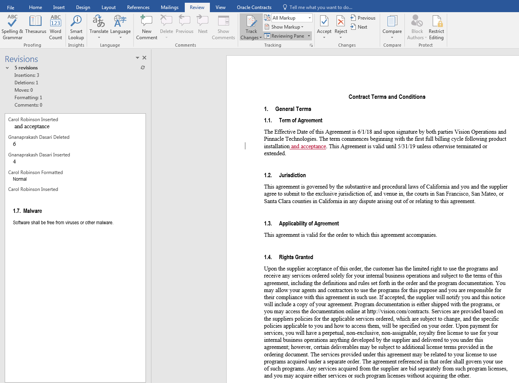
Task: Open the Compare documents menu
Action: (392, 27)
